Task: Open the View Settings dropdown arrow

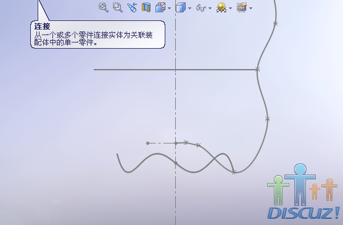Action: click(250, 8)
